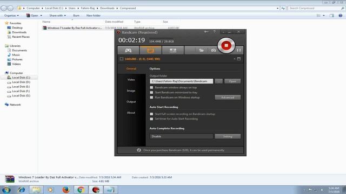Open the Image settings tab

pos(131,91)
